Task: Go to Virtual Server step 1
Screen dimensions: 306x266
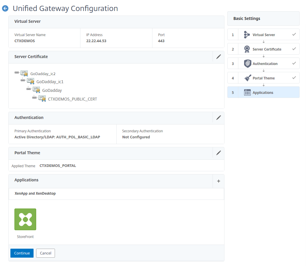Action: click(263, 35)
